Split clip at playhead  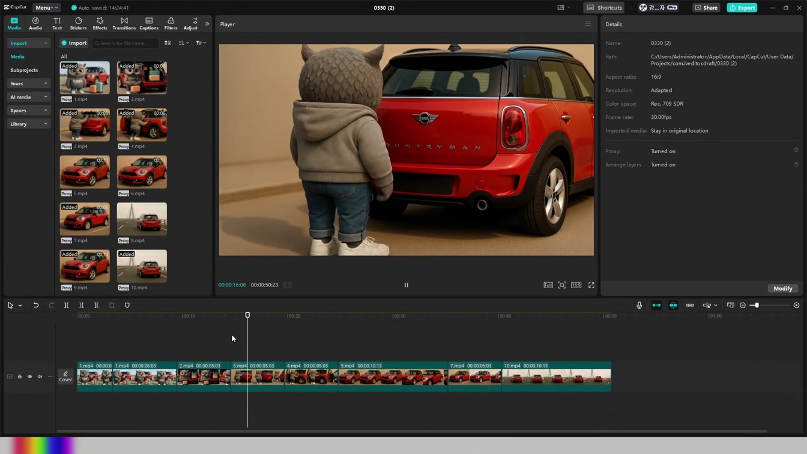(66, 306)
